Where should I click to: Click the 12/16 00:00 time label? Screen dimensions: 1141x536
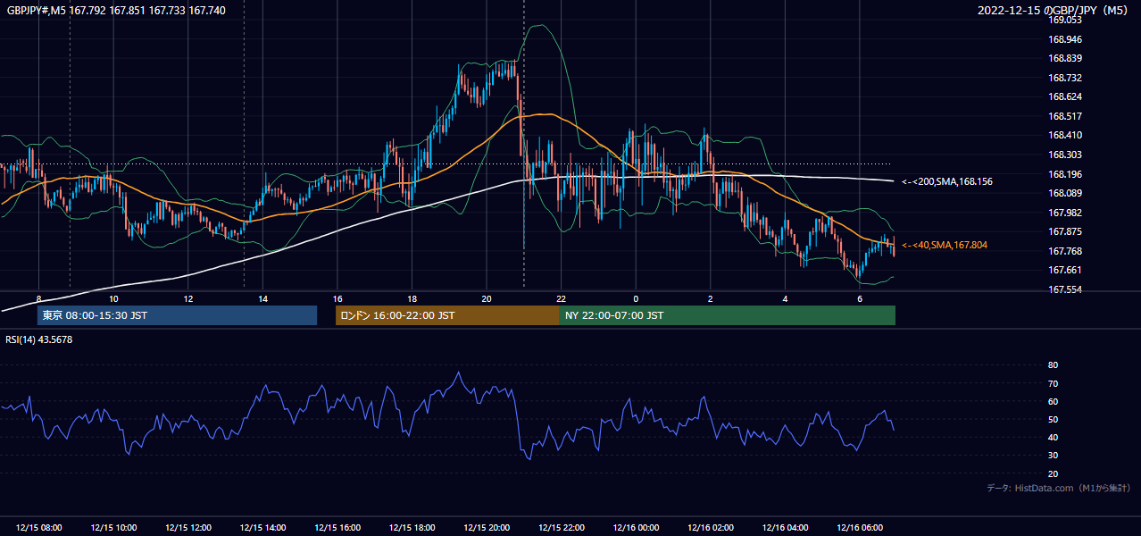coord(636,528)
